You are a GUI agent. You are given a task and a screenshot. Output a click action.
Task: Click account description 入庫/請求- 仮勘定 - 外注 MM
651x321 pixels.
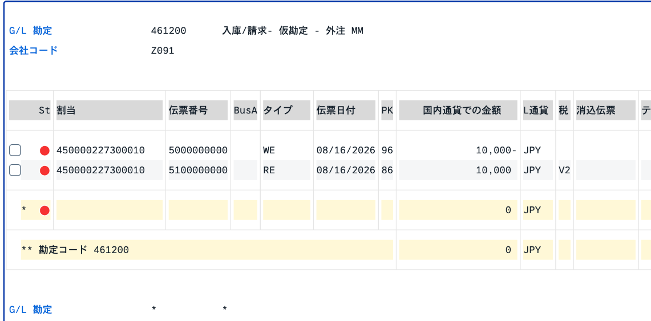pyautogui.click(x=293, y=31)
